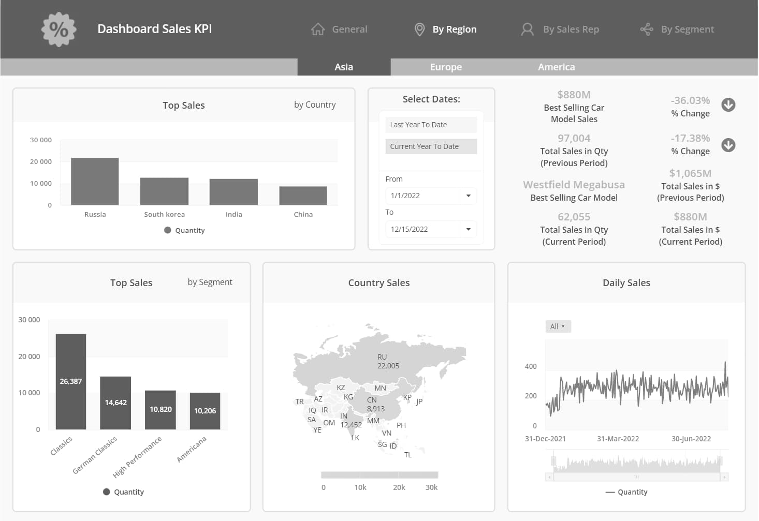Select the Current Year To Date button
The image size is (759, 521).
(431, 146)
